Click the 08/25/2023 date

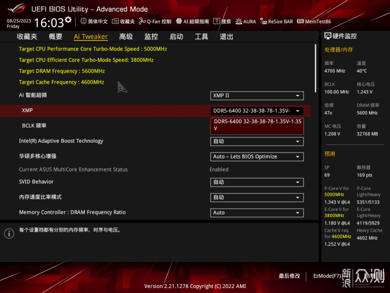tap(19, 21)
